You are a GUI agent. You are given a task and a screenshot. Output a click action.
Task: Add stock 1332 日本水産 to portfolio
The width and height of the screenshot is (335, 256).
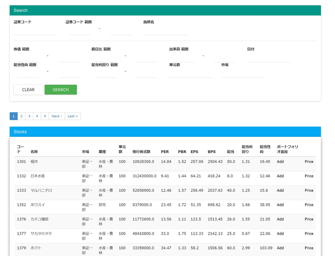point(280,176)
